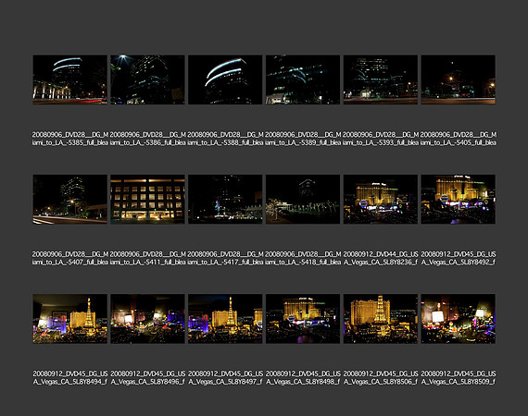Select the S388 close-up curved lights thumbnail
The height and width of the screenshot is (416, 528).
(x=225, y=80)
